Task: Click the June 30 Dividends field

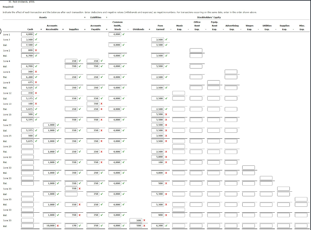Action: pos(136,220)
